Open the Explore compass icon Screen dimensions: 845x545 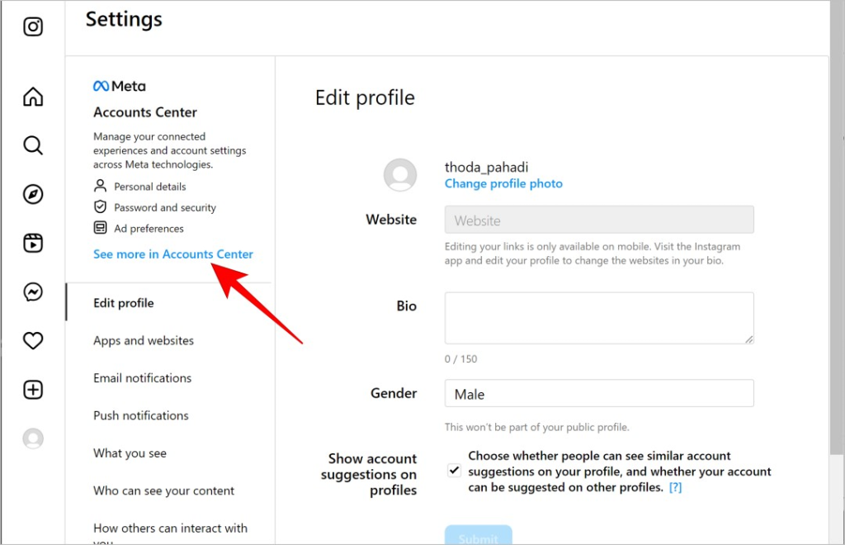(x=33, y=194)
